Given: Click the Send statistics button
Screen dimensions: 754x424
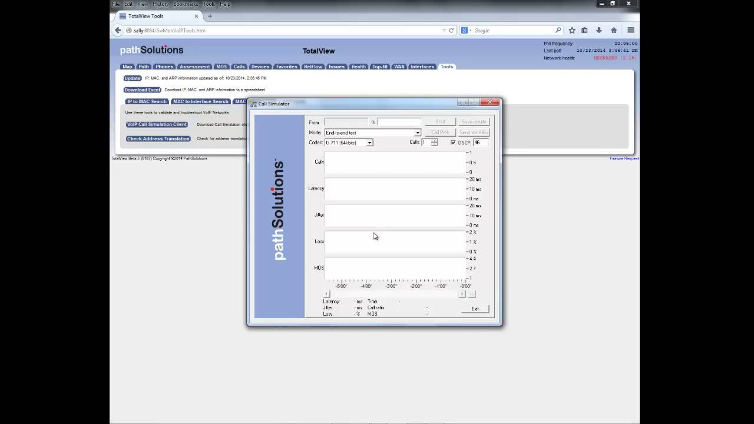Looking at the screenshot, I should point(474,132).
